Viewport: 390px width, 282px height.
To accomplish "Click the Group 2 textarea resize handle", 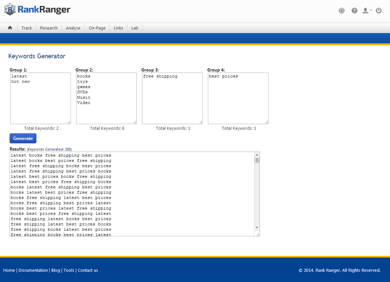I will [135, 122].
